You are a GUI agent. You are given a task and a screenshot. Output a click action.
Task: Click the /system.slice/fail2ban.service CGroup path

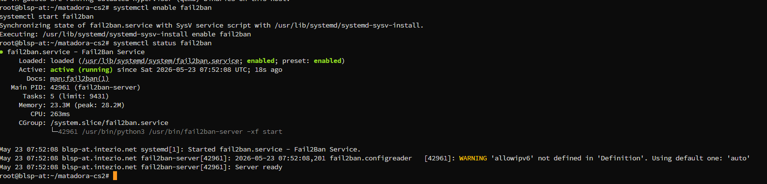[109, 123]
